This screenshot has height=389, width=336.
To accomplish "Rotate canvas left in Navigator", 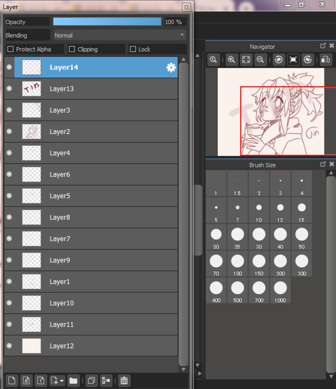I will tap(279, 59).
